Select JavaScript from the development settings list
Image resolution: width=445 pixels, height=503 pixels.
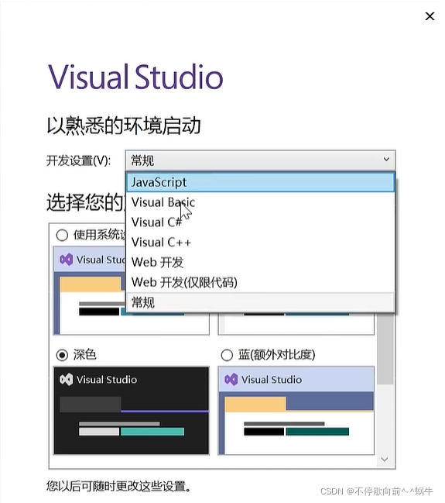tap(260, 182)
